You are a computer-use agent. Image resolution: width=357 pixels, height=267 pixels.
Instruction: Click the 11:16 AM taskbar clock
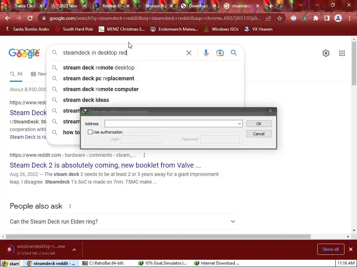pyautogui.click(x=346, y=264)
